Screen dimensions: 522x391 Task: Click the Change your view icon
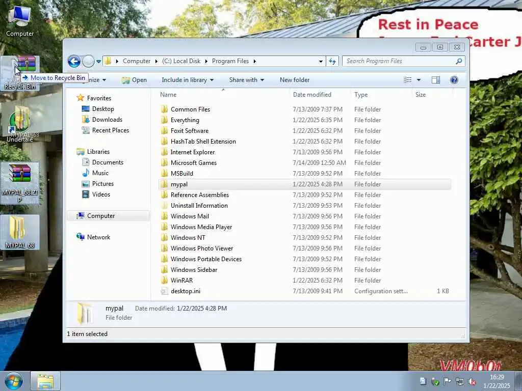point(407,80)
